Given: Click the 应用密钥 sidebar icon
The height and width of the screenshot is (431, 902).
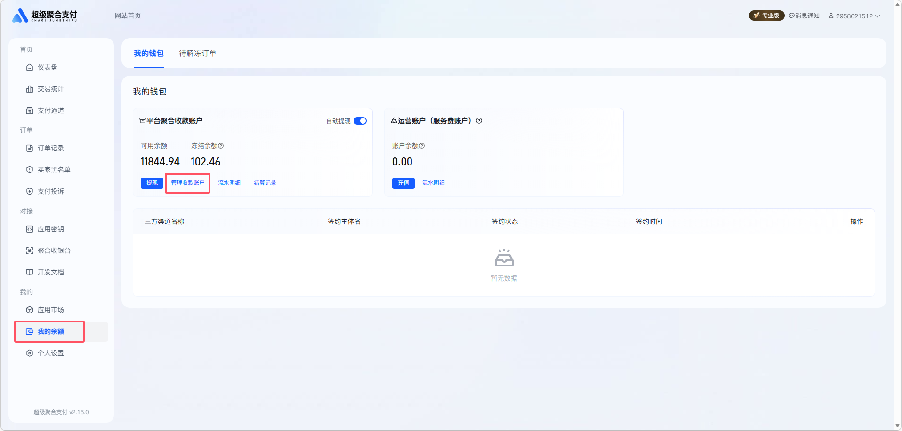Looking at the screenshot, I should click(x=30, y=229).
